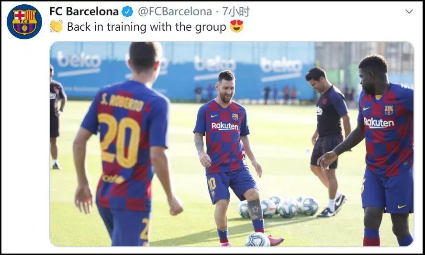
Task: Open the FC Barcelona display name
Action: 84,12
